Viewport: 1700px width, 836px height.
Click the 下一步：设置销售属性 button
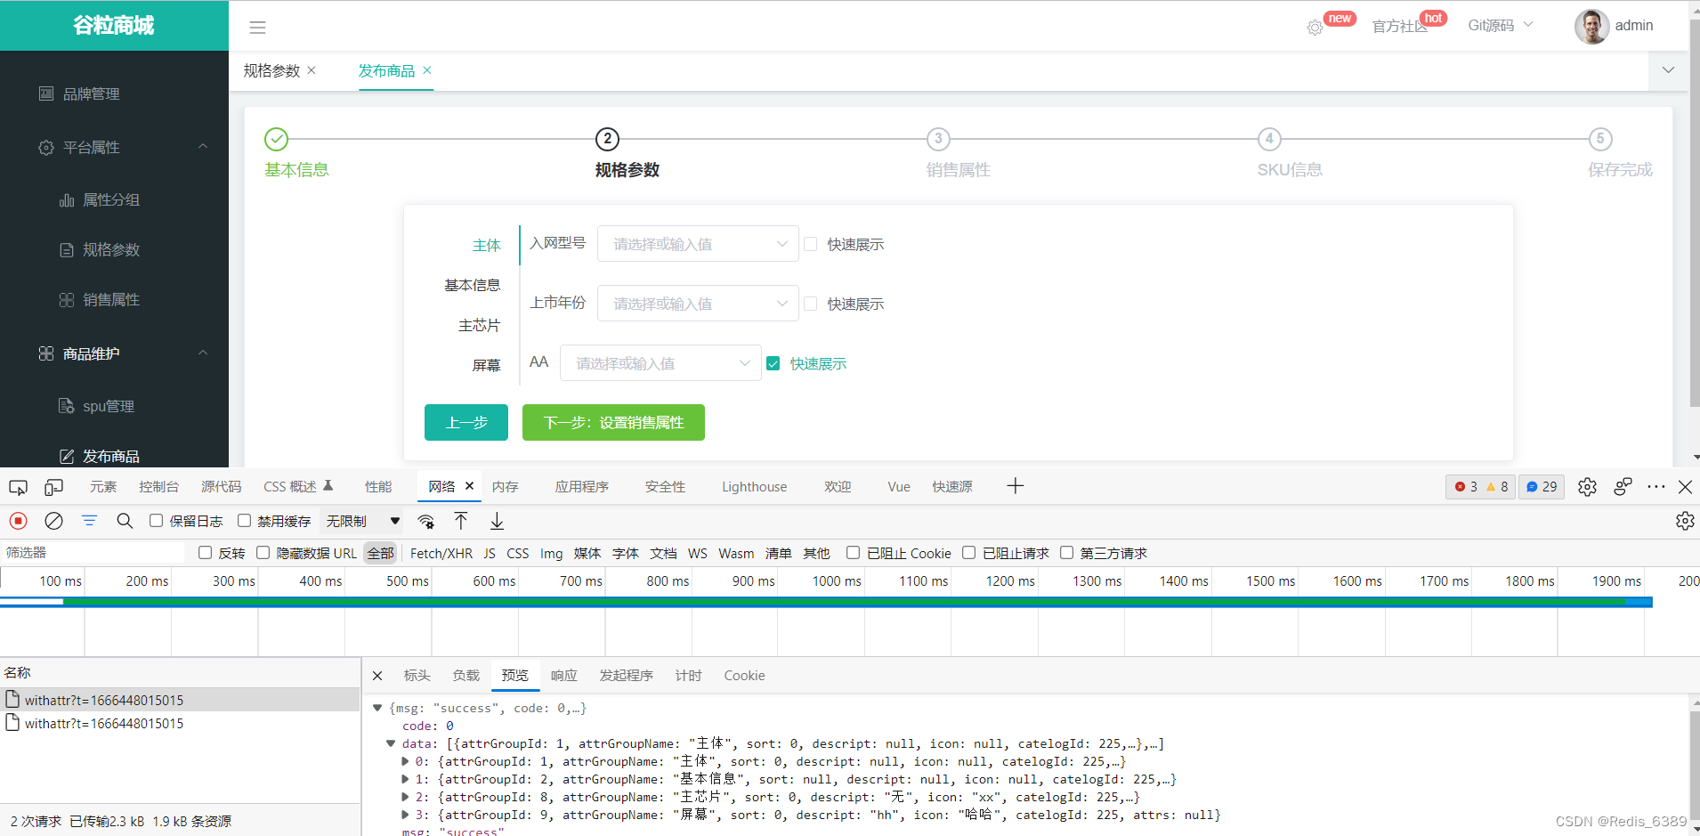click(612, 422)
